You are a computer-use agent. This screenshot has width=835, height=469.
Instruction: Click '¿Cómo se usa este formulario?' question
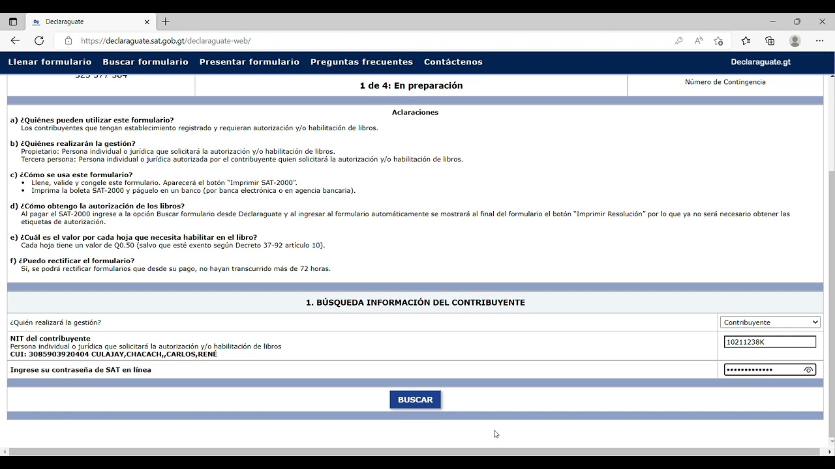pyautogui.click(x=76, y=175)
